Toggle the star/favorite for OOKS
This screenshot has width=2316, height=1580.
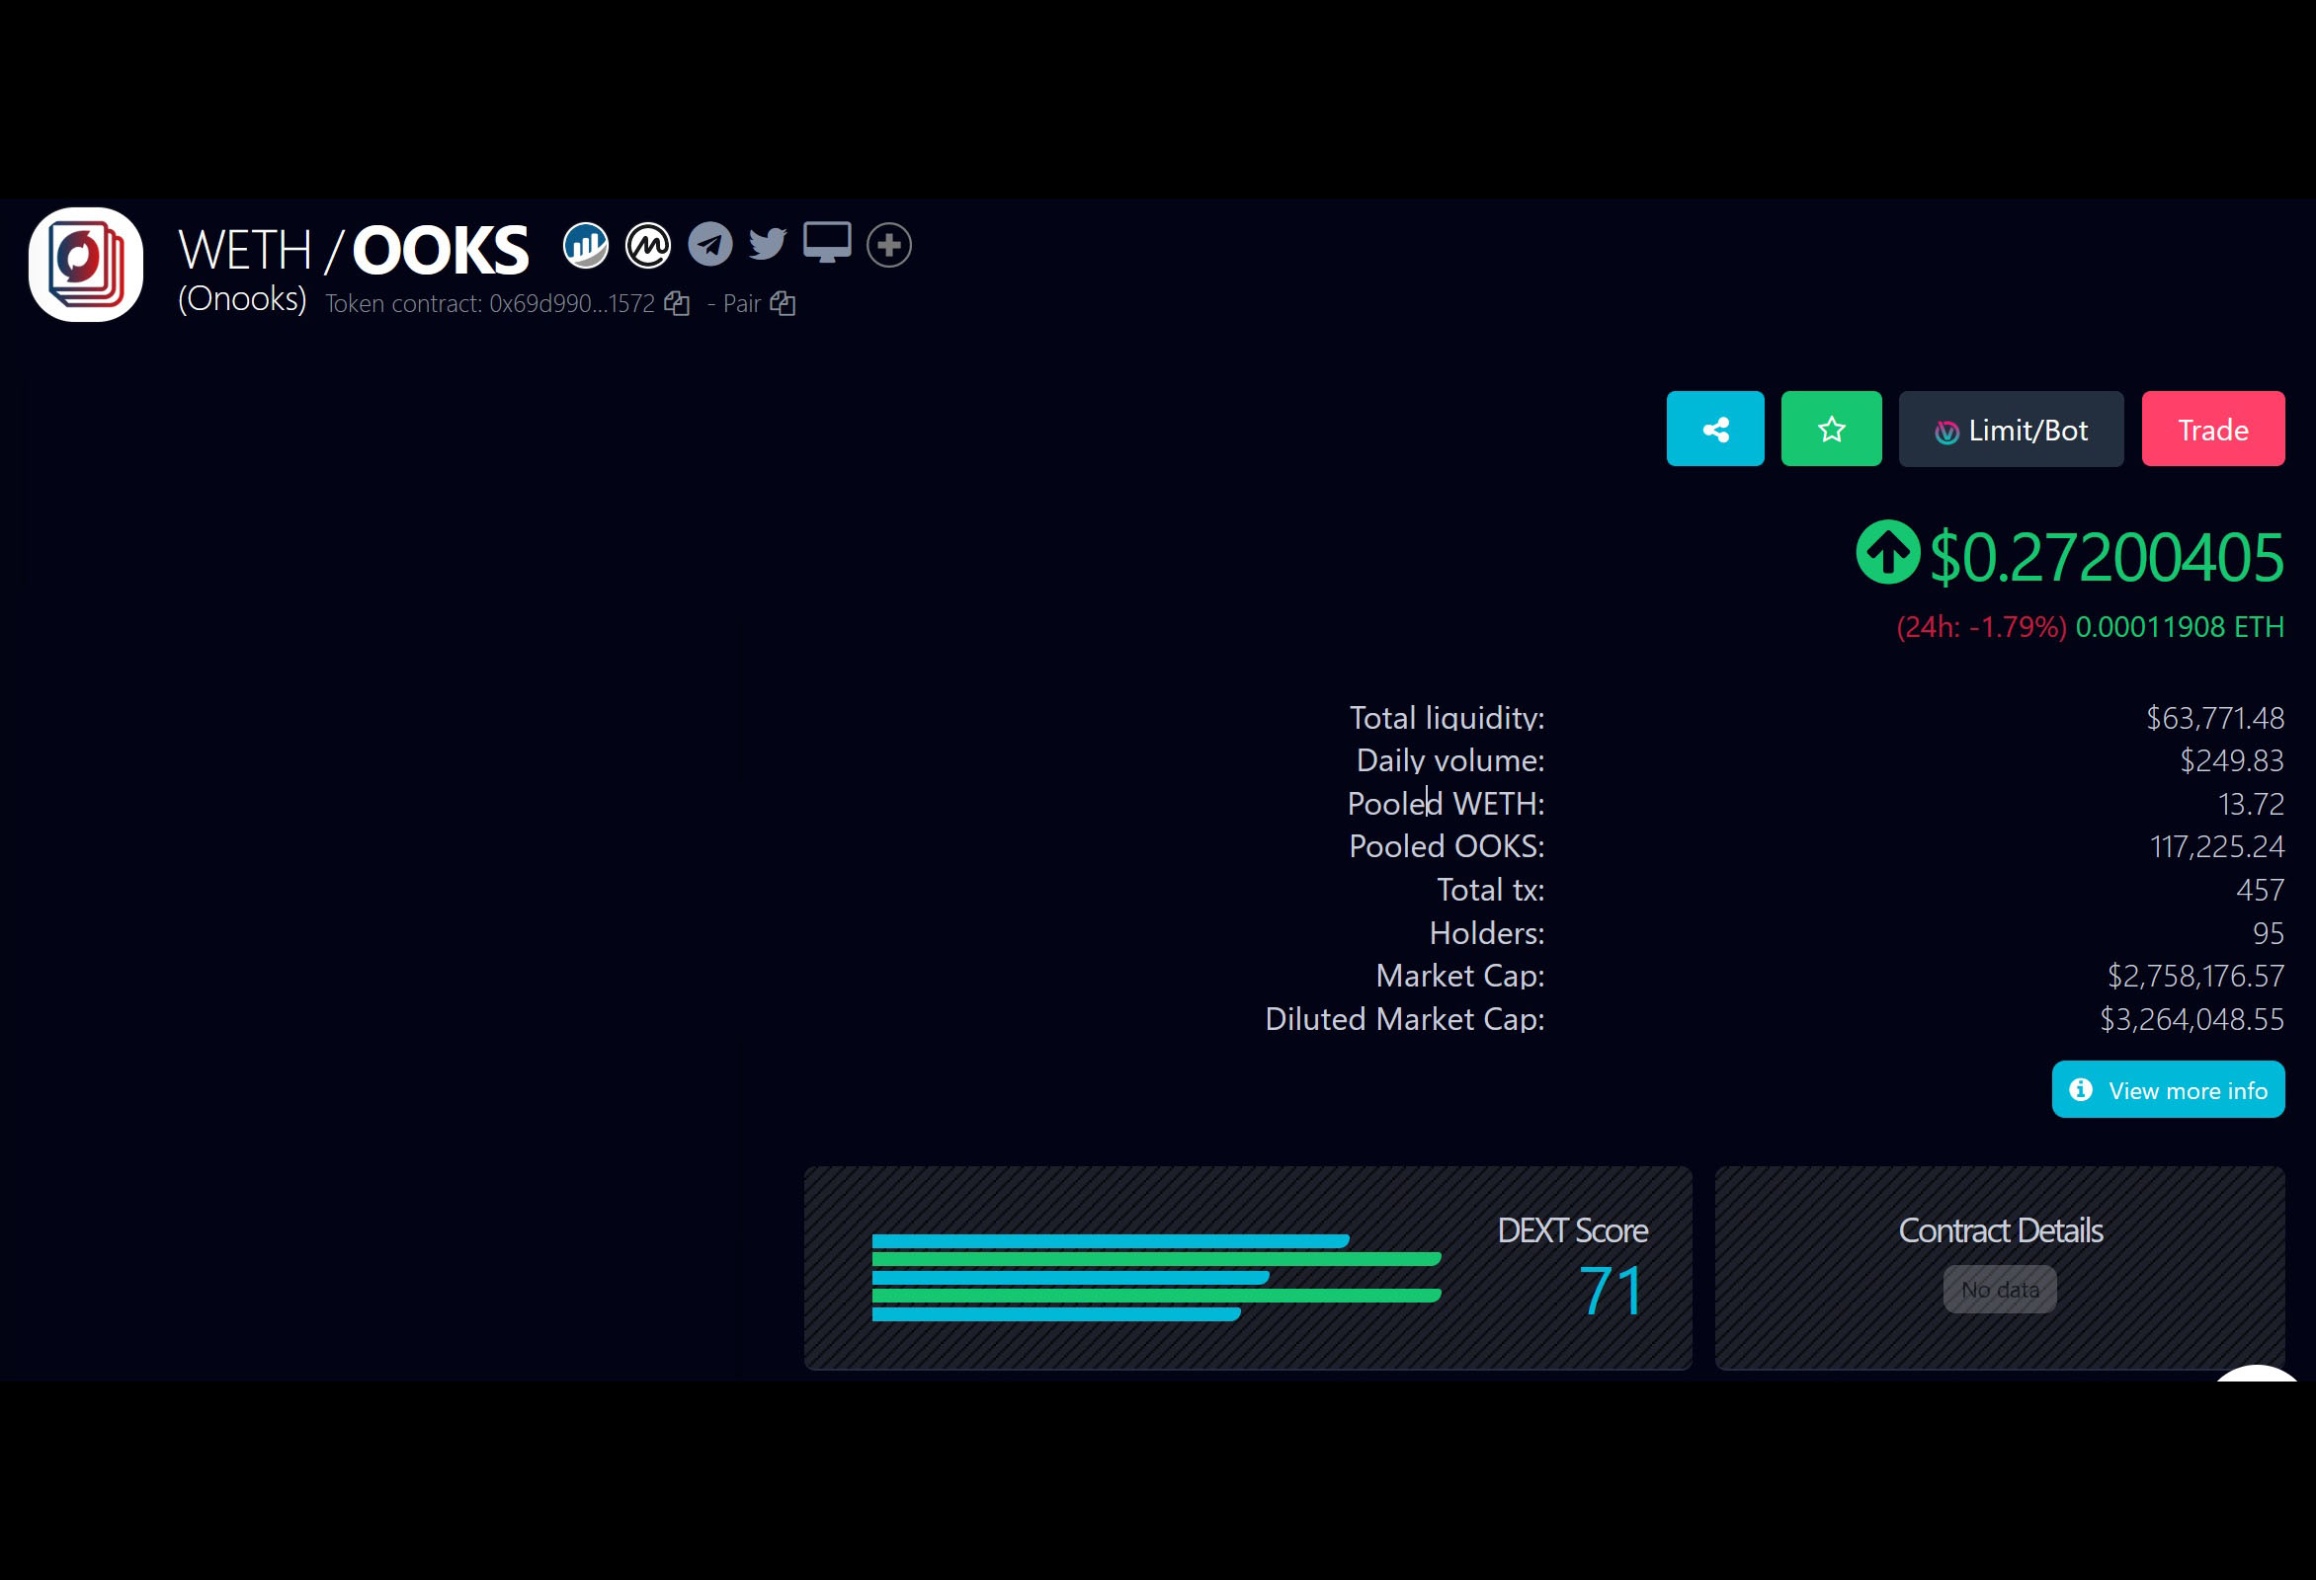[x=1830, y=430]
